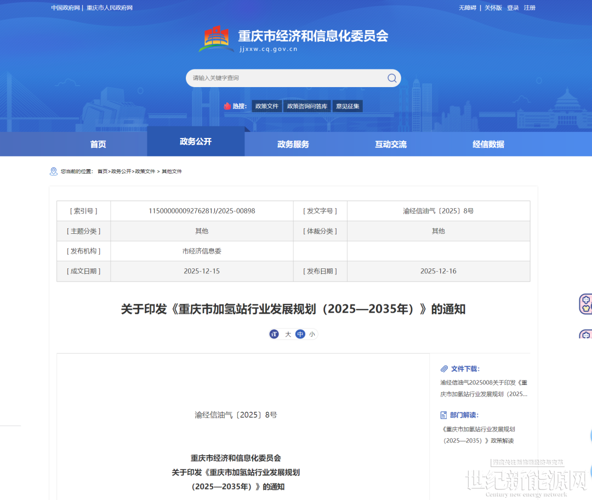
Task: Click the font-size 'tT' icon
Action: pyautogui.click(x=274, y=334)
